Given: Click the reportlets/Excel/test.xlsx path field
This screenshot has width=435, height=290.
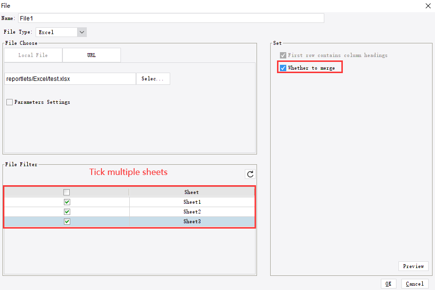Looking at the screenshot, I should click(x=70, y=79).
